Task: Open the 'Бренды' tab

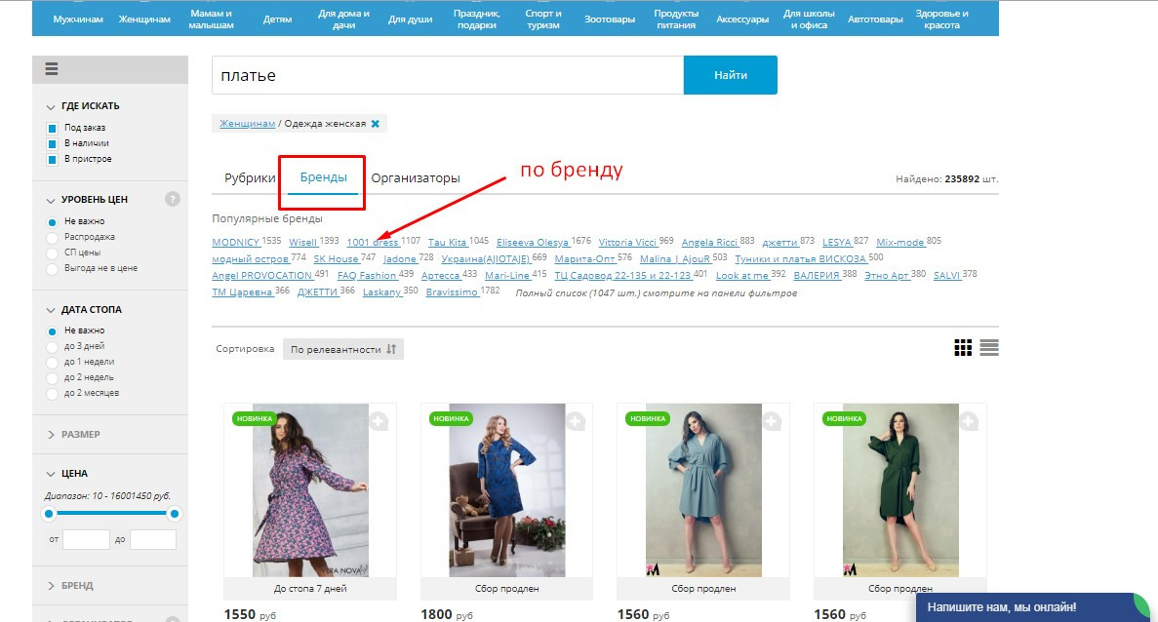Action: tap(324, 177)
